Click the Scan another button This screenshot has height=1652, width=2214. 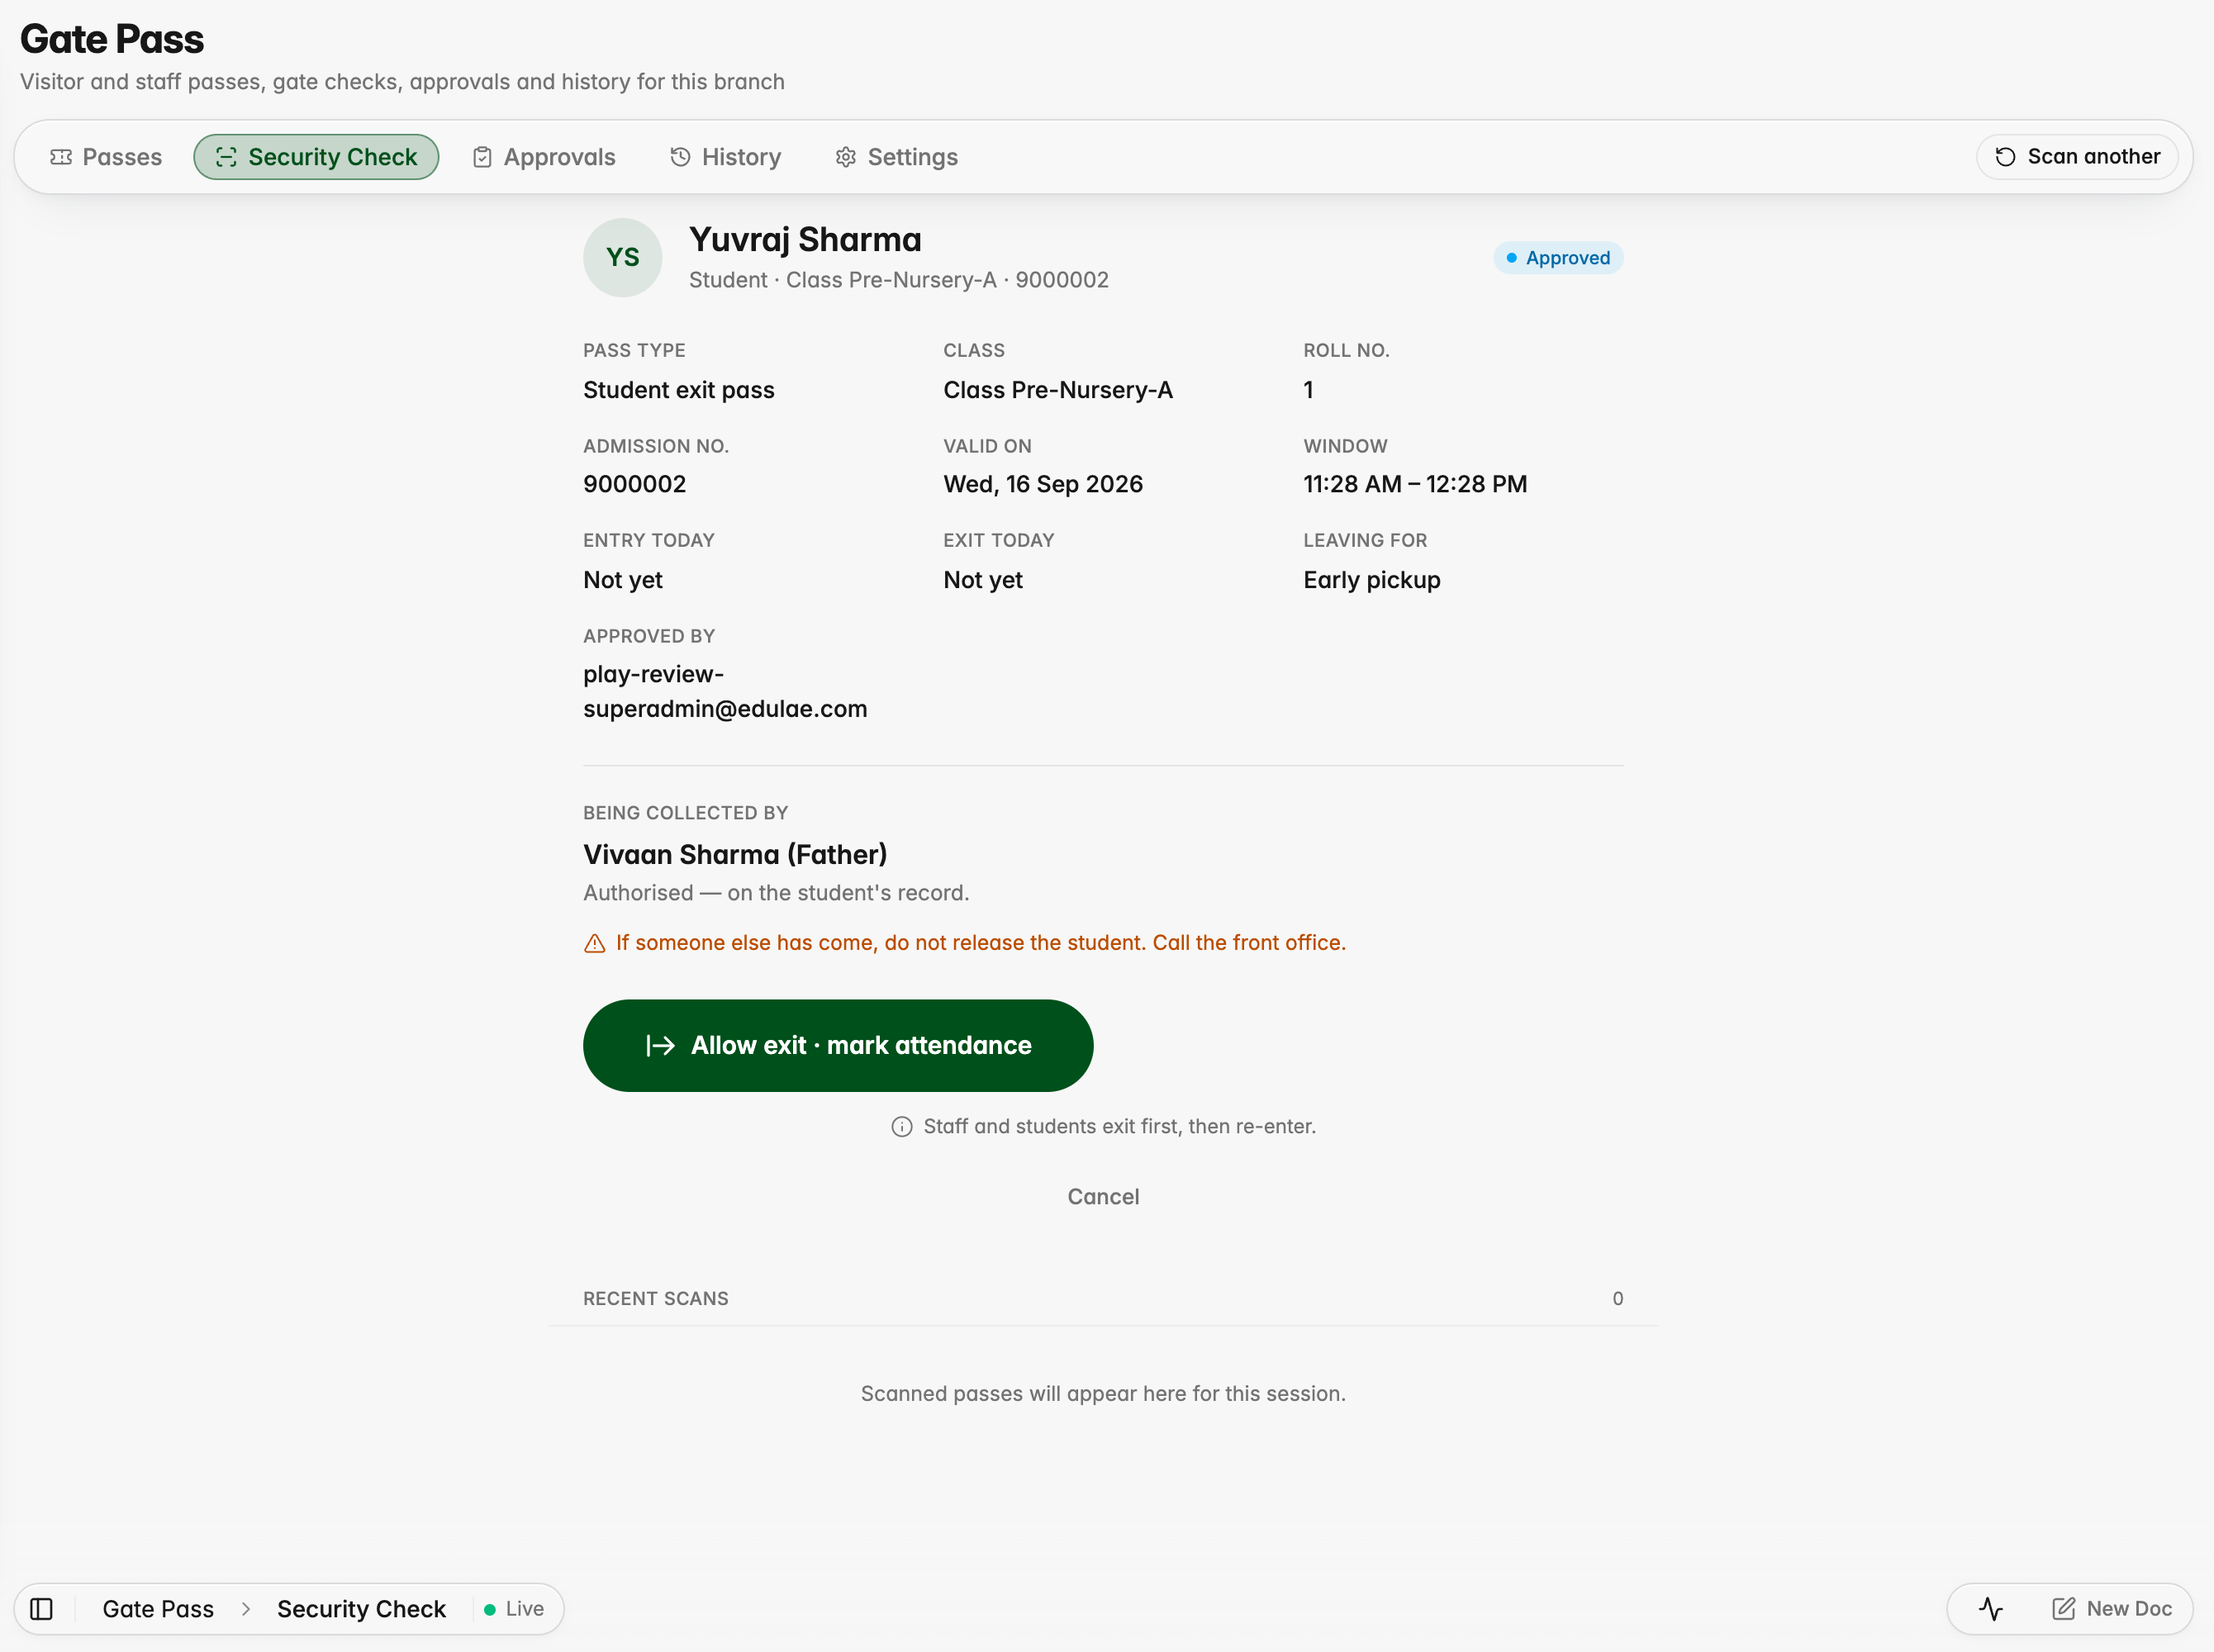[2077, 157]
